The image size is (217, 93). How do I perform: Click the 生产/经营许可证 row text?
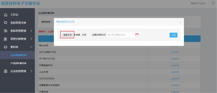[48, 52]
